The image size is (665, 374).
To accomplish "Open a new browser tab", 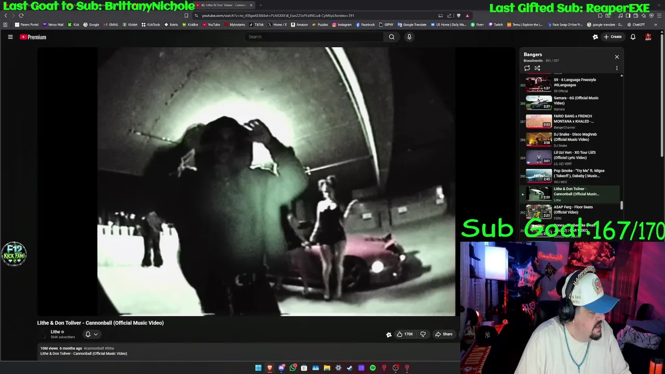I will [261, 5].
